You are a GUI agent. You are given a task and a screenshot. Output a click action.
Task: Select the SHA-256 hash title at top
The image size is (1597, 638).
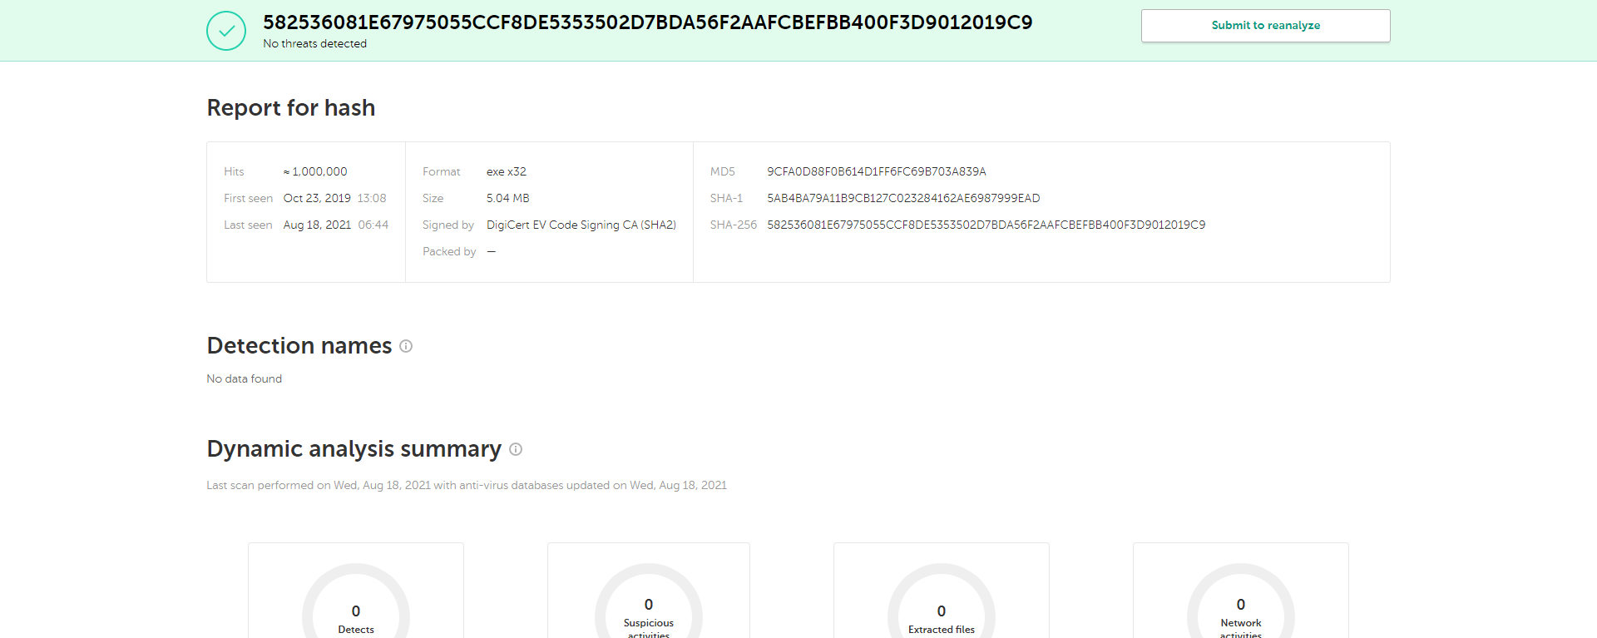pos(648,22)
